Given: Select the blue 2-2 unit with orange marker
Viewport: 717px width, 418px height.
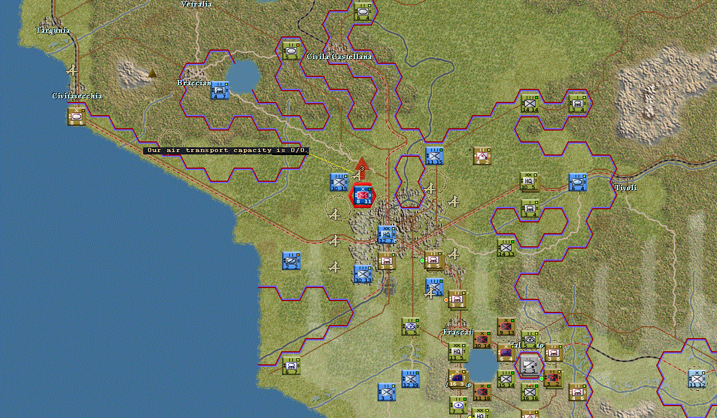Looking at the screenshot, I should pos(292,261).
